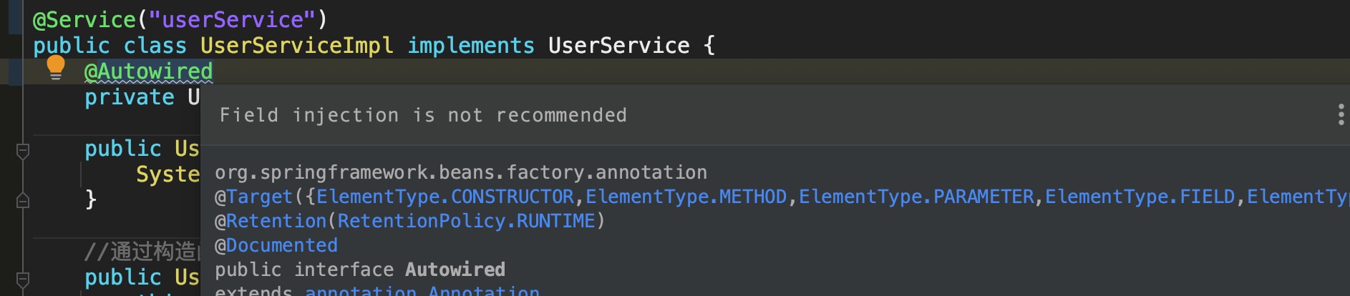
Task: Open the ElementType.FIELD link
Action: point(1140,197)
